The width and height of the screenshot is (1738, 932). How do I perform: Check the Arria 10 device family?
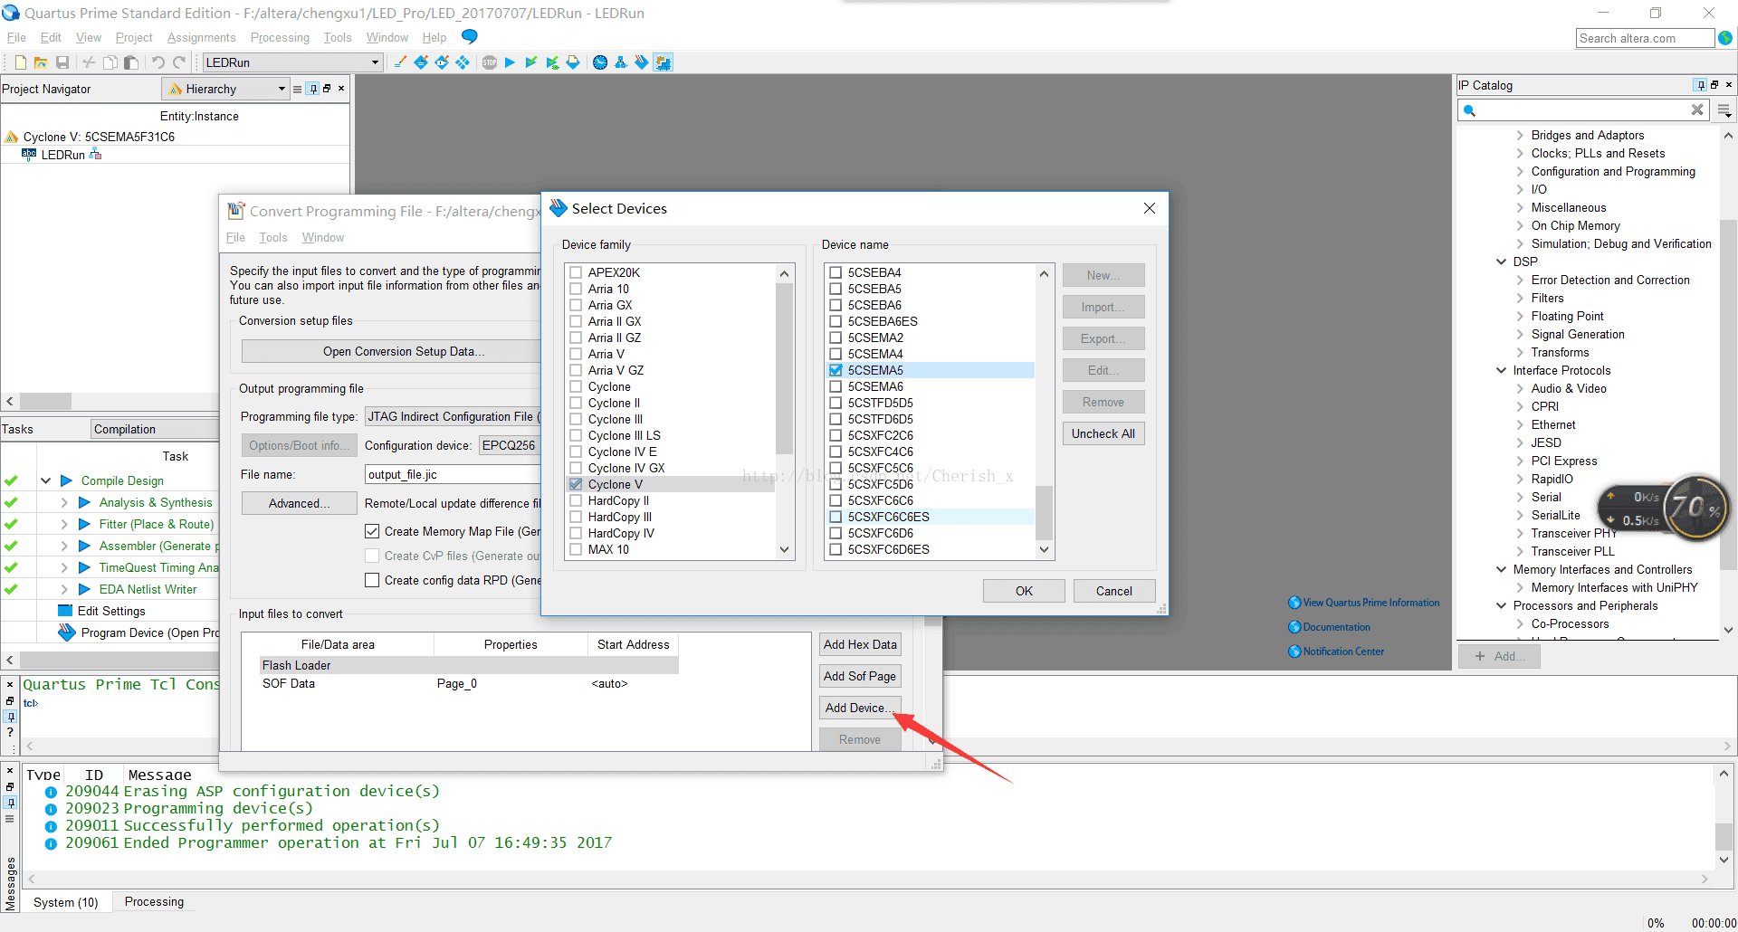pyautogui.click(x=576, y=289)
